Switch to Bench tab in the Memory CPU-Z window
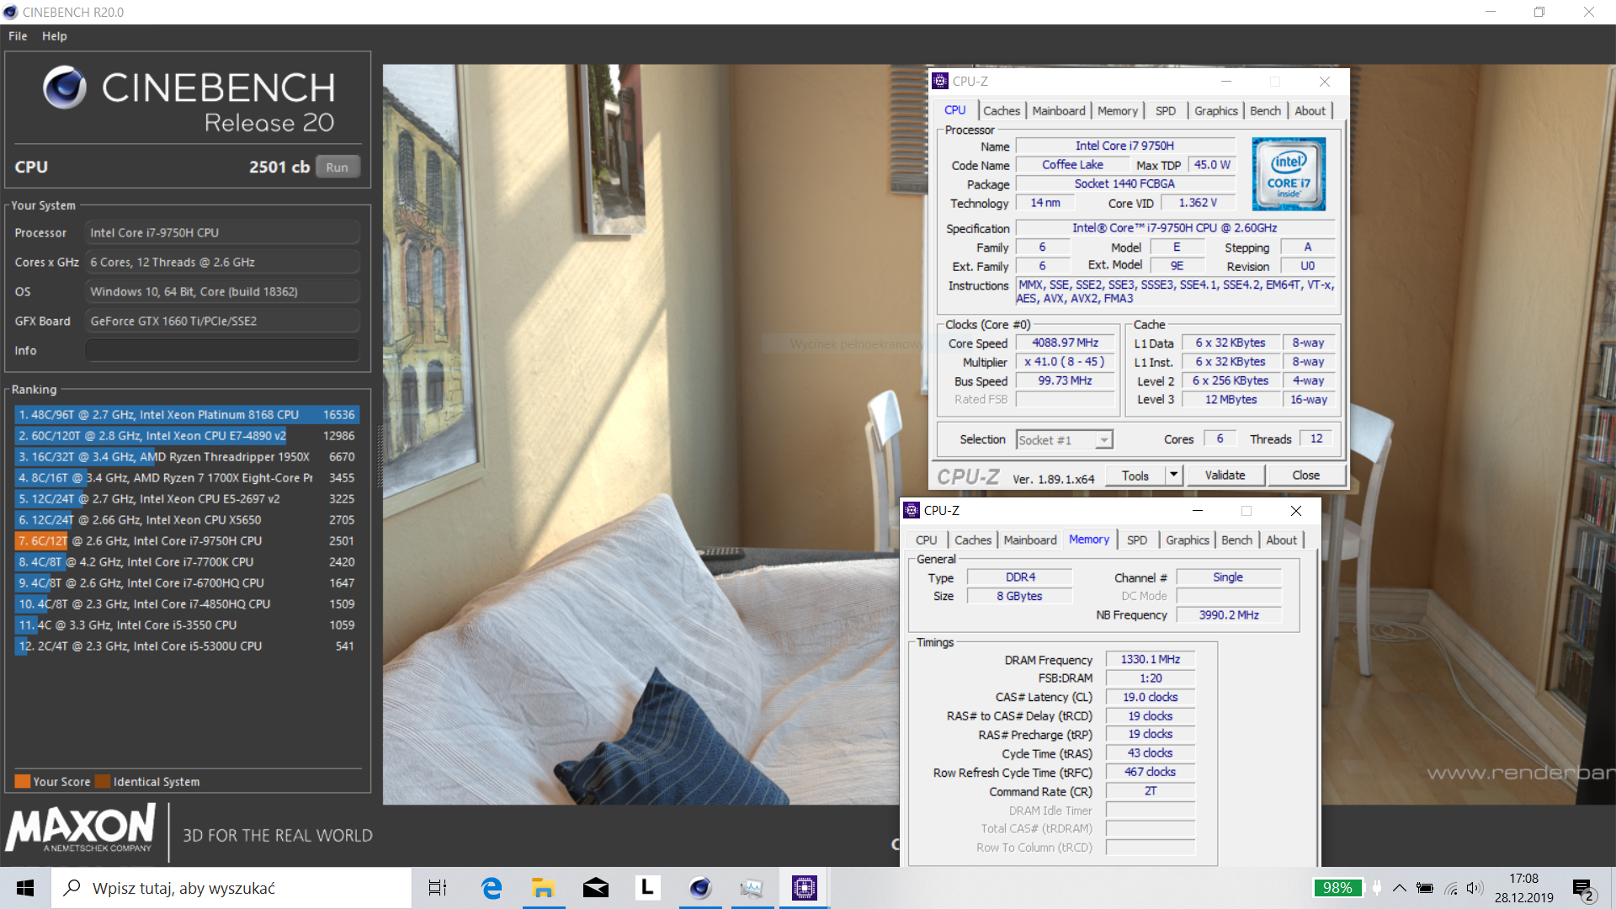 1236,540
